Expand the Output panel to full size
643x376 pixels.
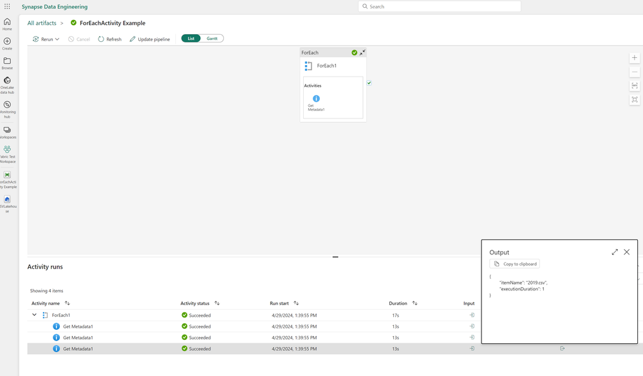coord(615,252)
